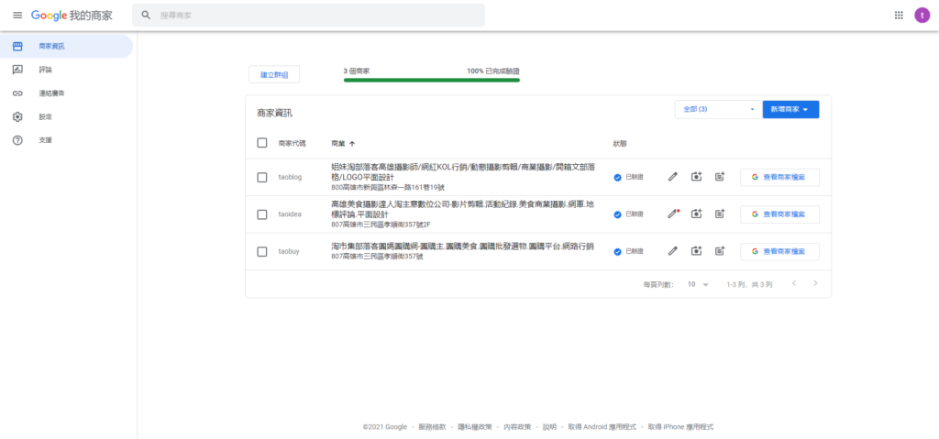Click the add photo icon for taobuy
The image size is (939, 439).
[x=696, y=251]
